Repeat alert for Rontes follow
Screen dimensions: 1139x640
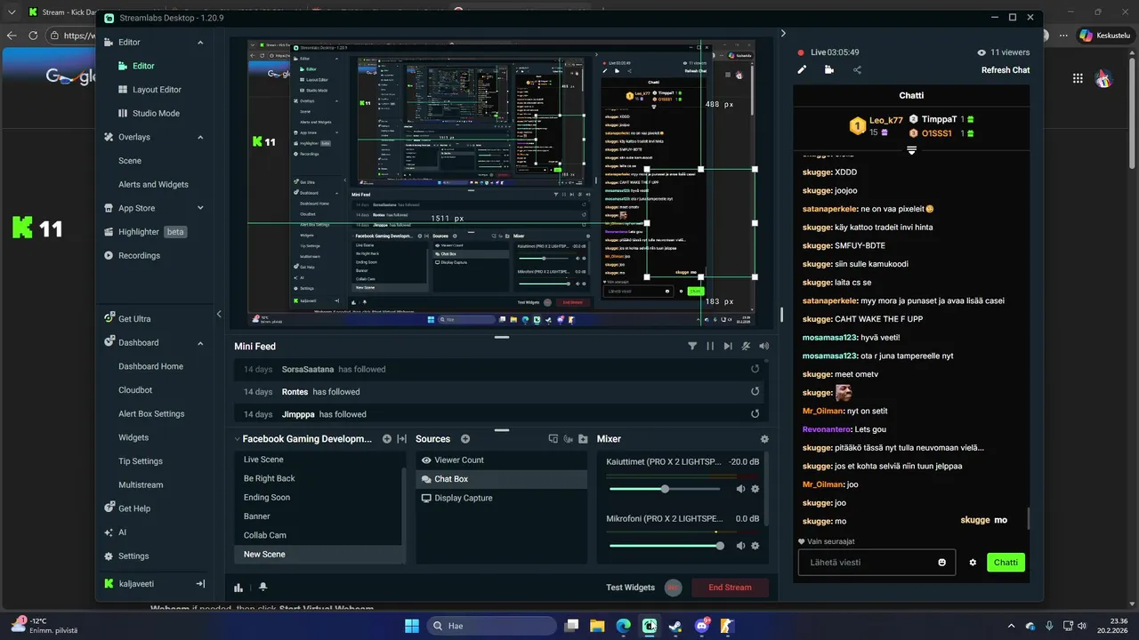coord(755,392)
